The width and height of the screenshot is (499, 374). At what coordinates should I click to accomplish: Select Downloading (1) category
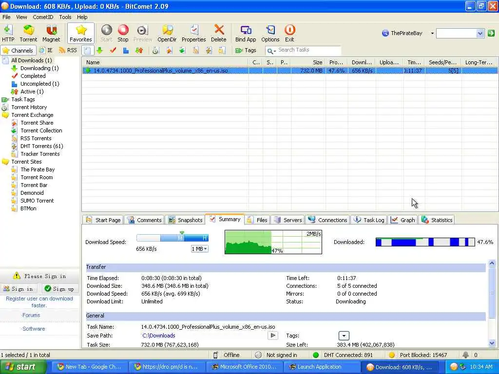(x=39, y=68)
